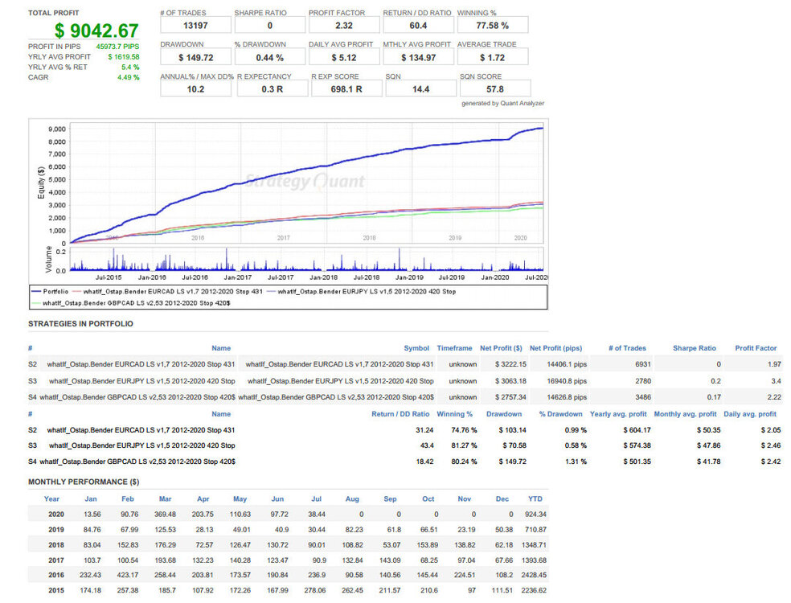Click the Return / DD Ratio column header
This screenshot has width=791, height=603.
[x=400, y=414]
